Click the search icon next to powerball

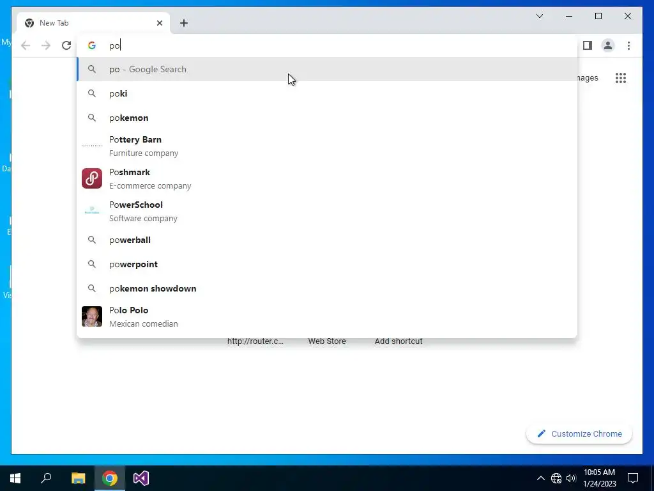click(x=92, y=240)
